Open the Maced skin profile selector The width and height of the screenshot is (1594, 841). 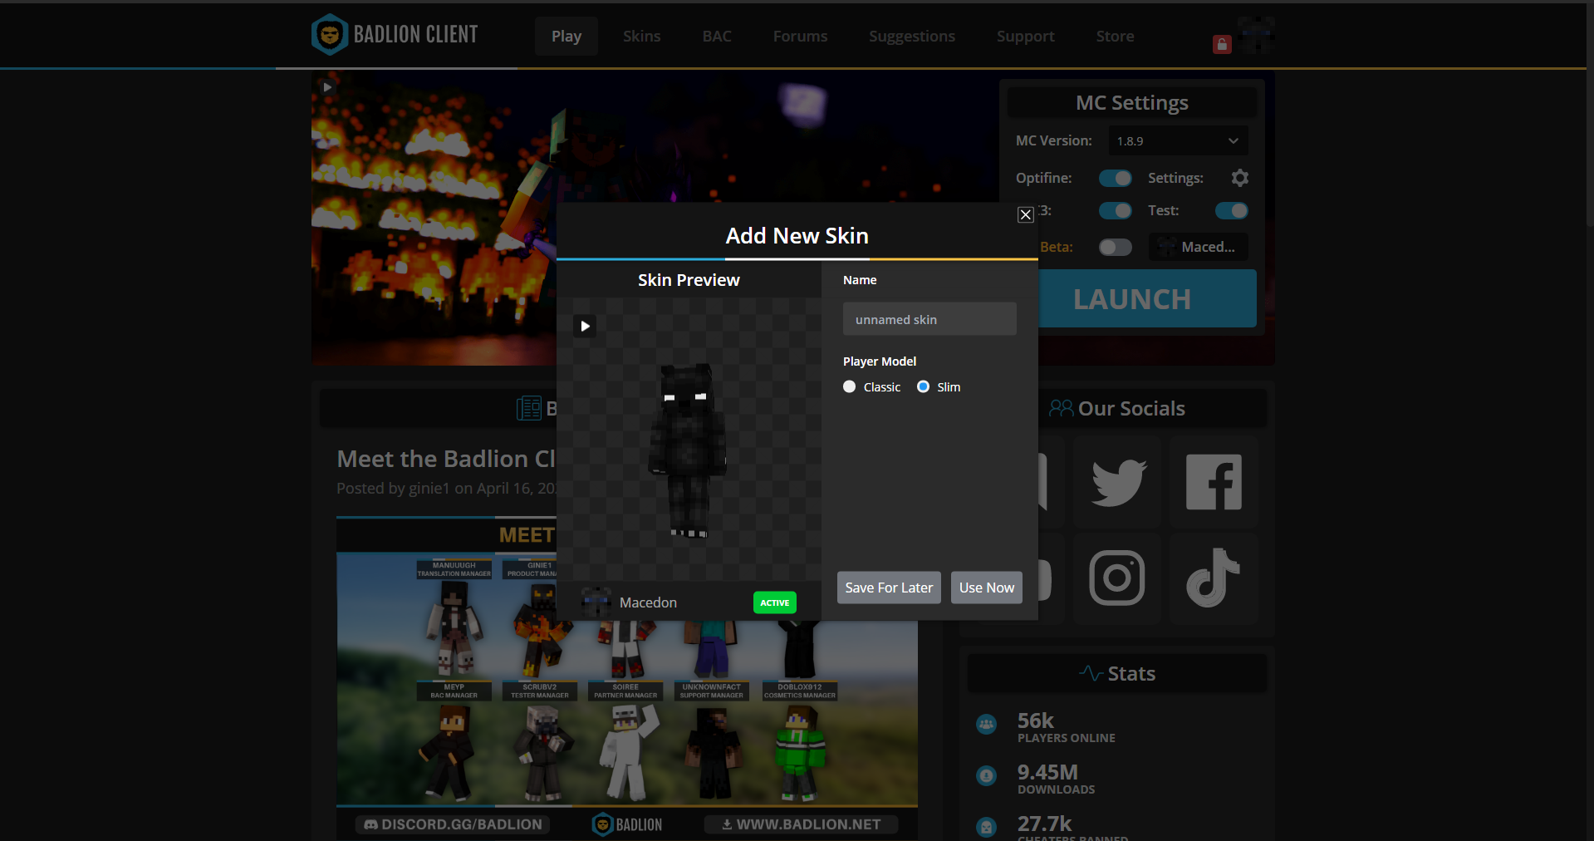(1198, 247)
